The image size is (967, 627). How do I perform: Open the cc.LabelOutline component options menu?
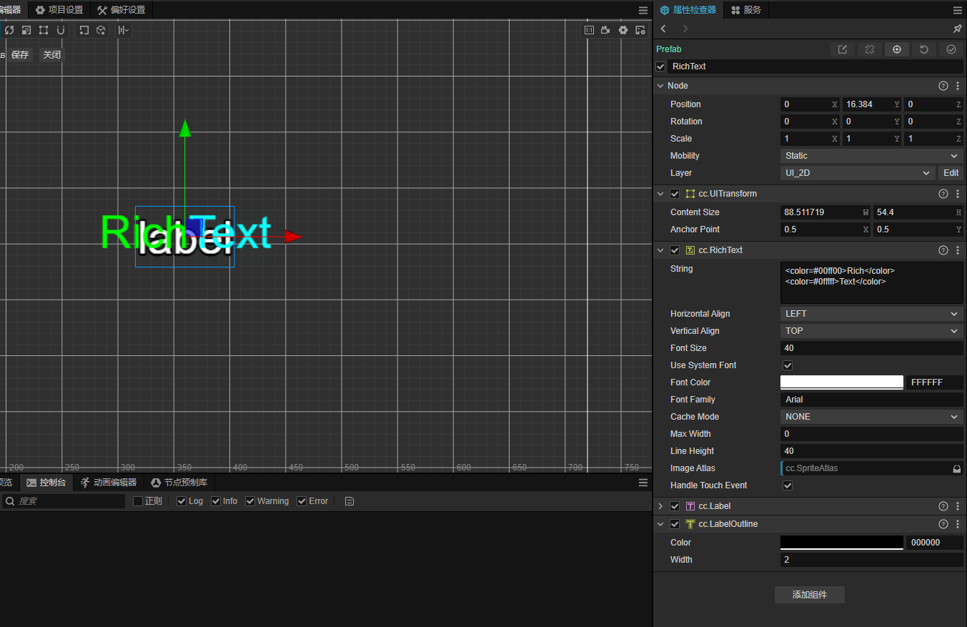pos(958,524)
